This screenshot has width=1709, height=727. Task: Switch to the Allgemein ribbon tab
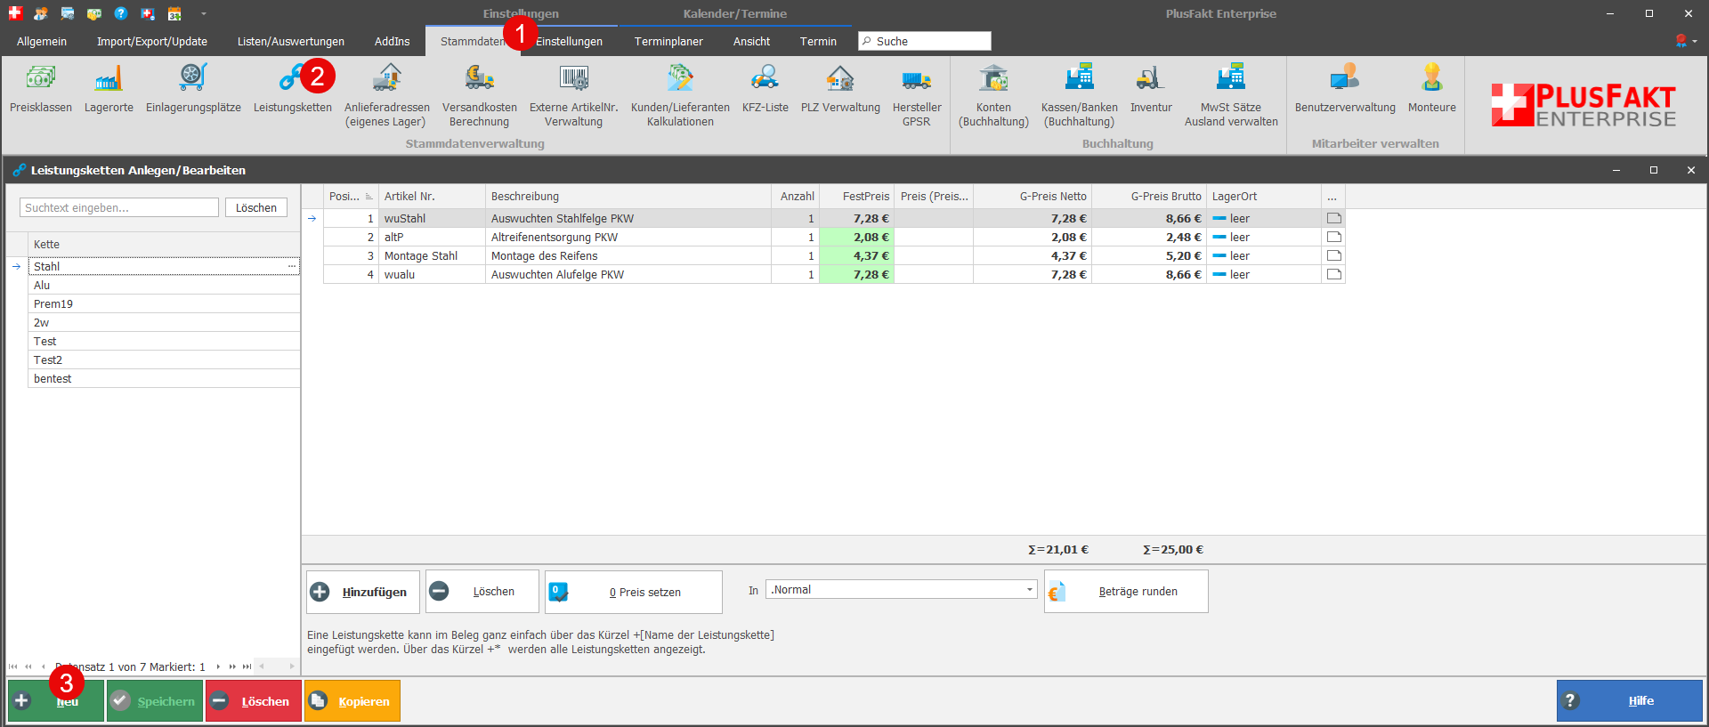(42, 42)
